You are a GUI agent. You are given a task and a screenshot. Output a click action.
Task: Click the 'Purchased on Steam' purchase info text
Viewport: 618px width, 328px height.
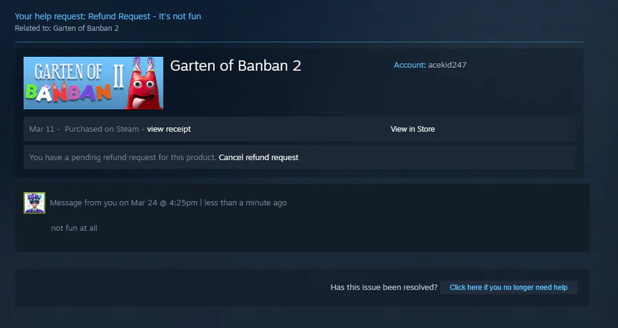click(x=102, y=129)
